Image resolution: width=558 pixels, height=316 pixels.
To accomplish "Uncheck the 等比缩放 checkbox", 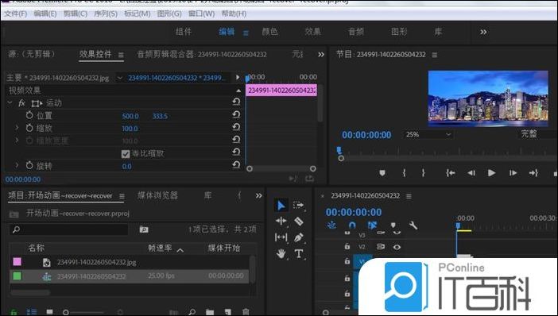I will (x=126, y=154).
